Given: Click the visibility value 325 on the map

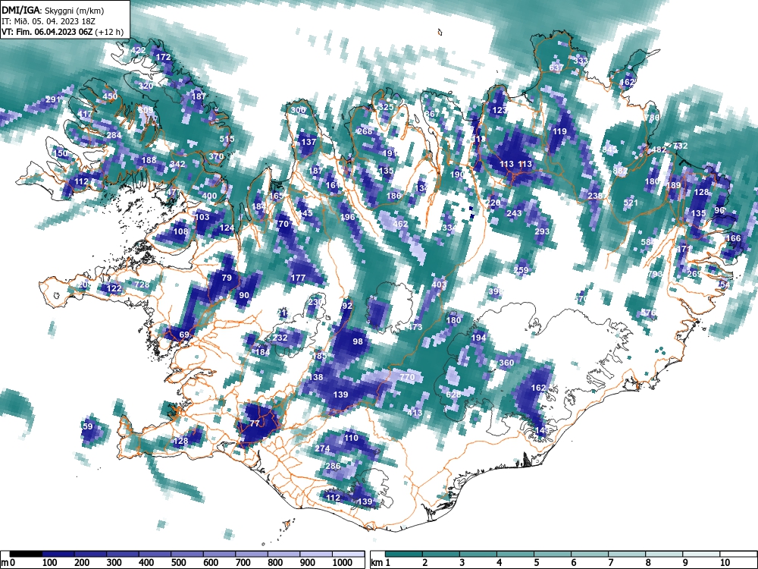Looking at the screenshot, I should (387, 107).
